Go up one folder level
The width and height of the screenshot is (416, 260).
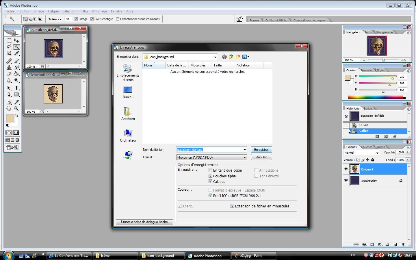231,57
